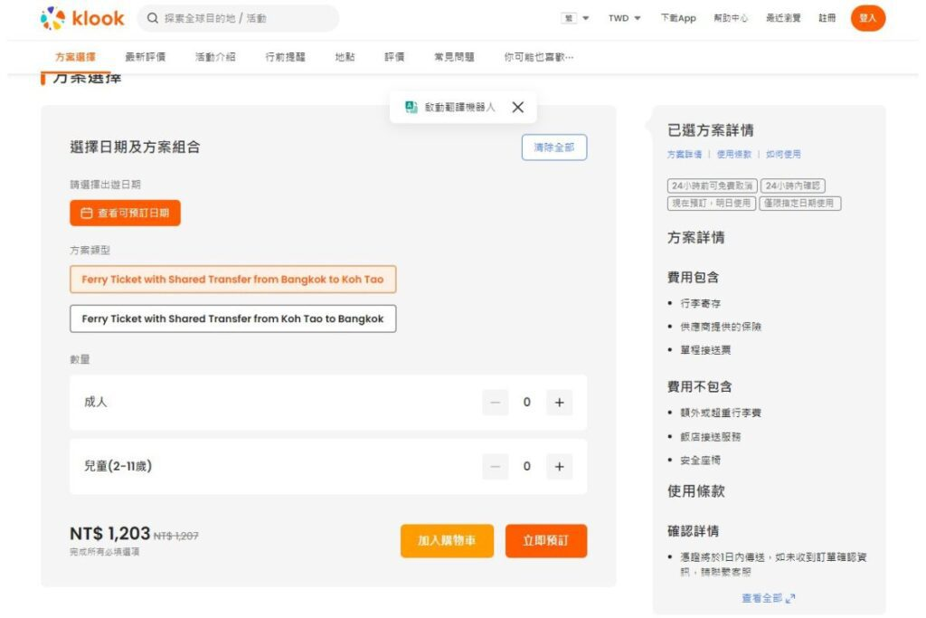
Task: Click the Klook logo
Action: click(82, 18)
